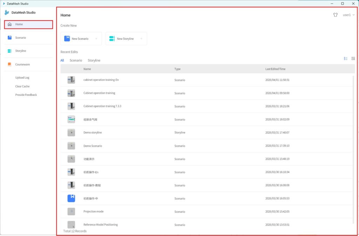The image size is (359, 236).
Task: Click the New Storyline card icon
Action: [x=112, y=39]
